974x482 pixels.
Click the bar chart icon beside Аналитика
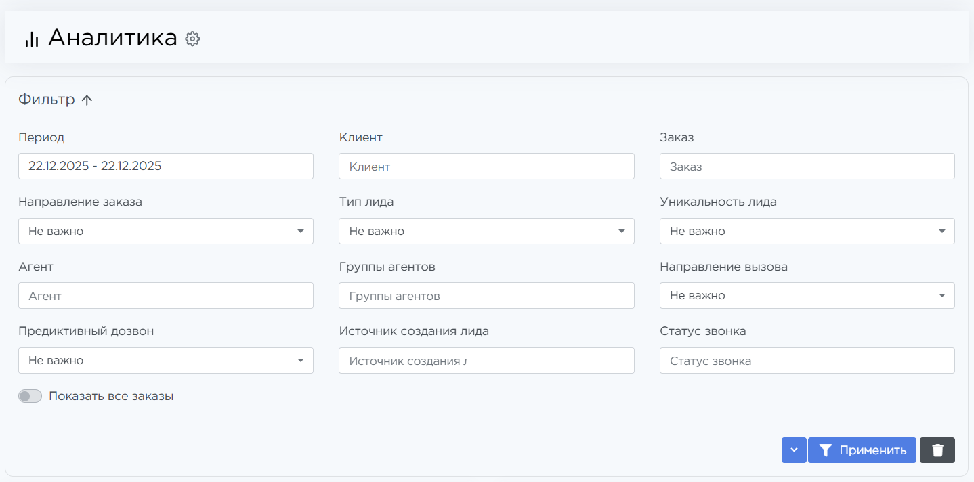(x=31, y=40)
